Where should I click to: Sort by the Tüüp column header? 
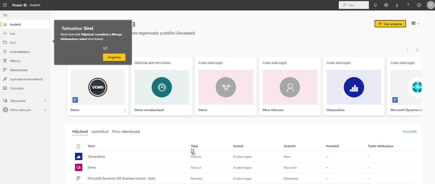pos(194,146)
